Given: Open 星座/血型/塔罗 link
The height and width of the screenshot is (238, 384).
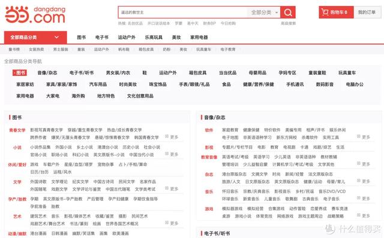Looking at the screenshot, I should (x=79, y=164).
